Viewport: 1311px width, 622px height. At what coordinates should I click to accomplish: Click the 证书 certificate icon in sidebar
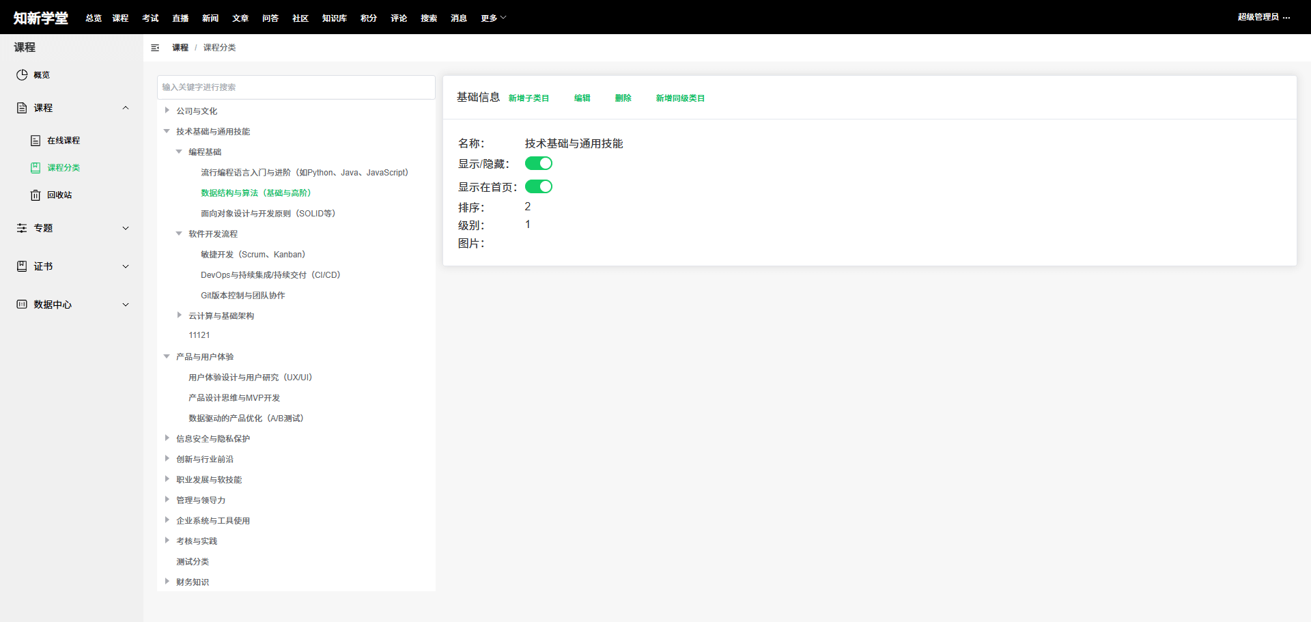click(22, 266)
